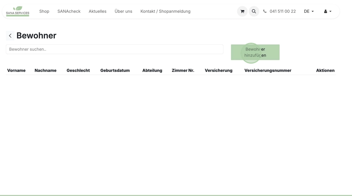The image size is (352, 196).
Task: Open Kontakt / Shopanmeldung
Action: [x=165, y=11]
